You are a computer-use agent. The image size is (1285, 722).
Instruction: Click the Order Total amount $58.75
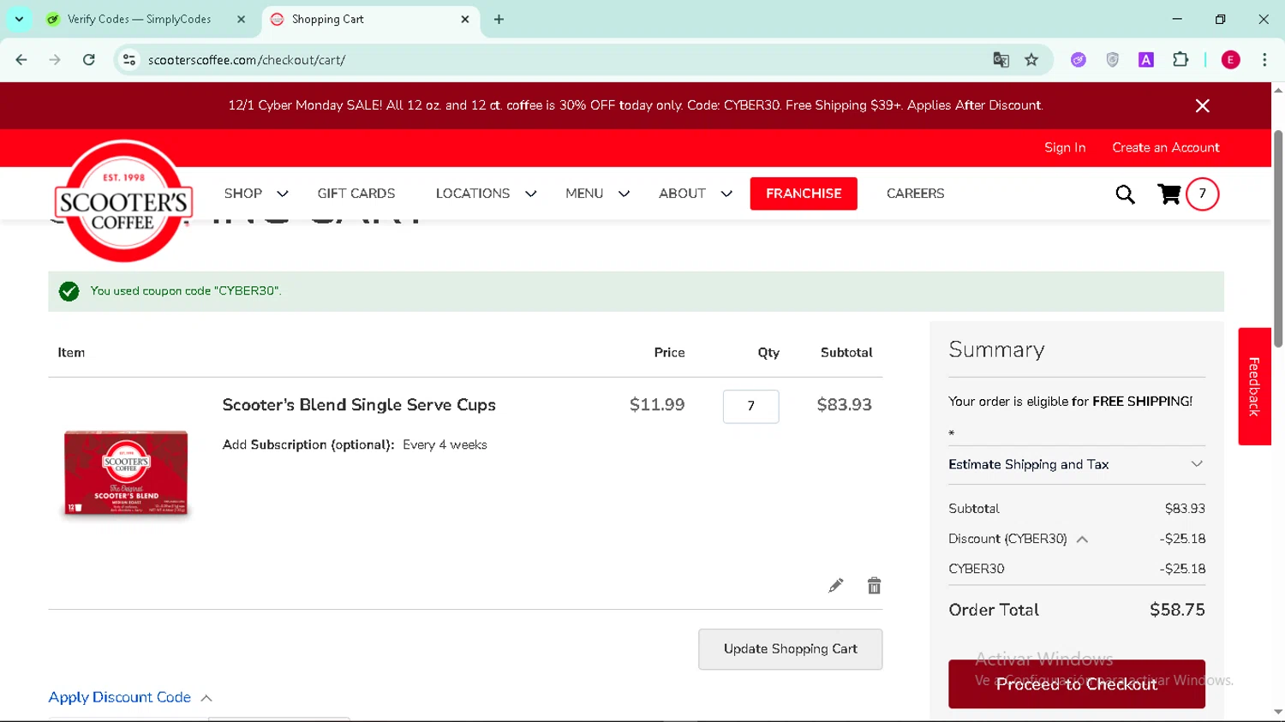point(1177,610)
